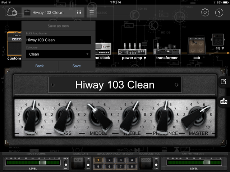Click the BIAS Amp Name input field
The width and height of the screenshot is (230, 172).
pos(58,40)
